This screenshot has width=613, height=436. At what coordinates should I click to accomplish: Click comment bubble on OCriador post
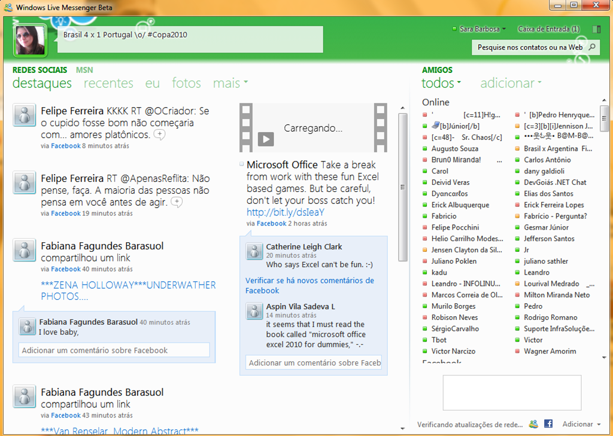(x=159, y=135)
